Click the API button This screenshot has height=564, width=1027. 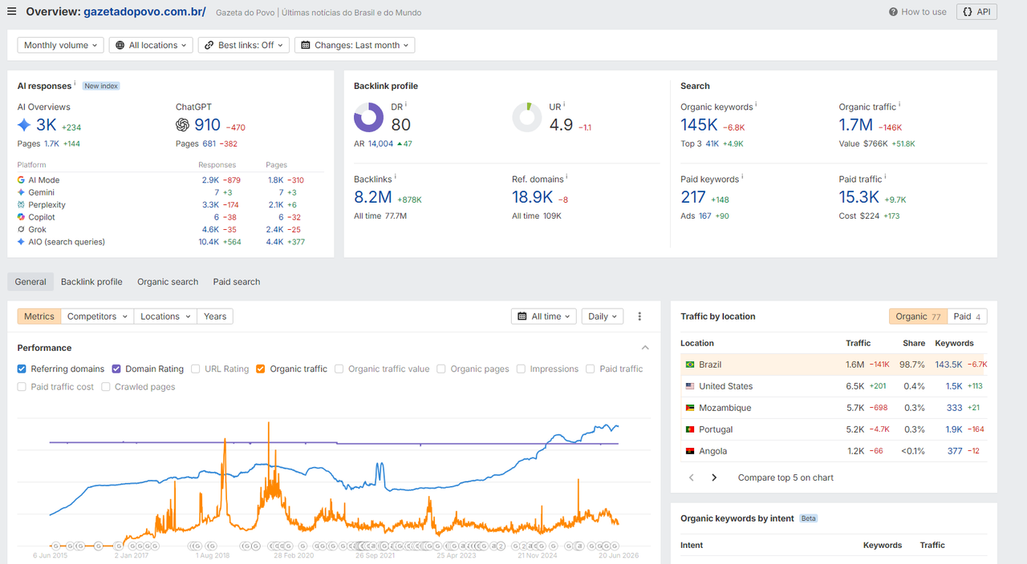(976, 12)
